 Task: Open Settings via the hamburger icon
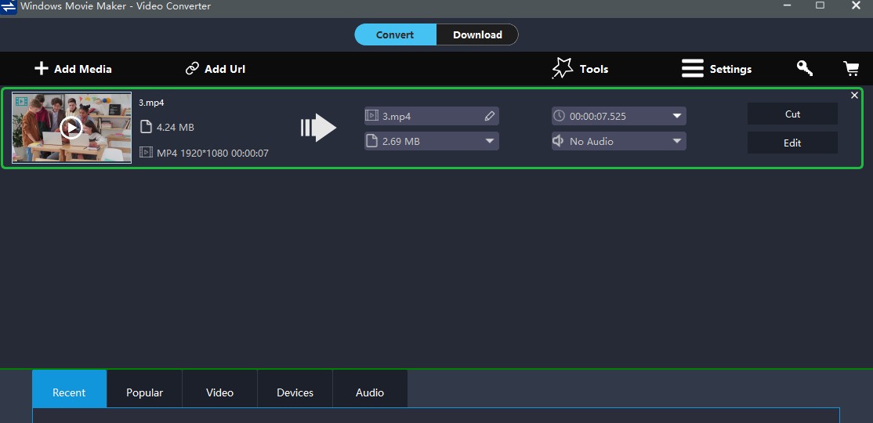coord(693,68)
